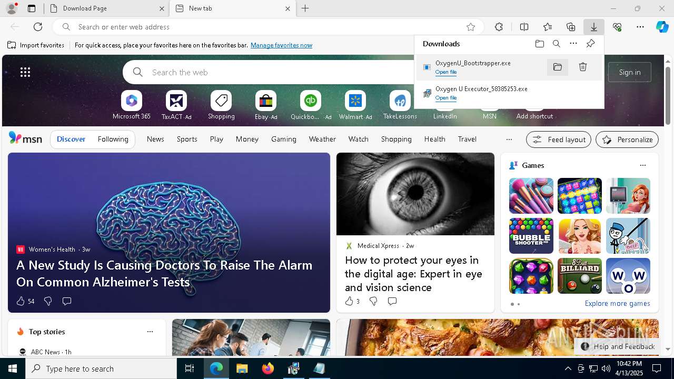Switch to the Download Page tab
Image resolution: width=674 pixels, height=379 pixels.
106,8
